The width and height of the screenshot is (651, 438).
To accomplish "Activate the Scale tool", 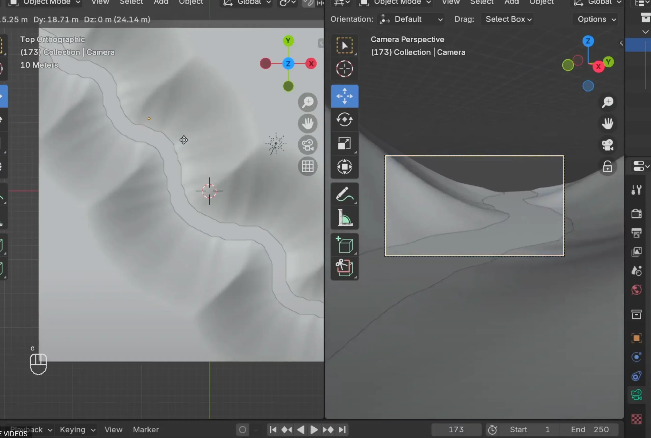I will click(x=344, y=143).
